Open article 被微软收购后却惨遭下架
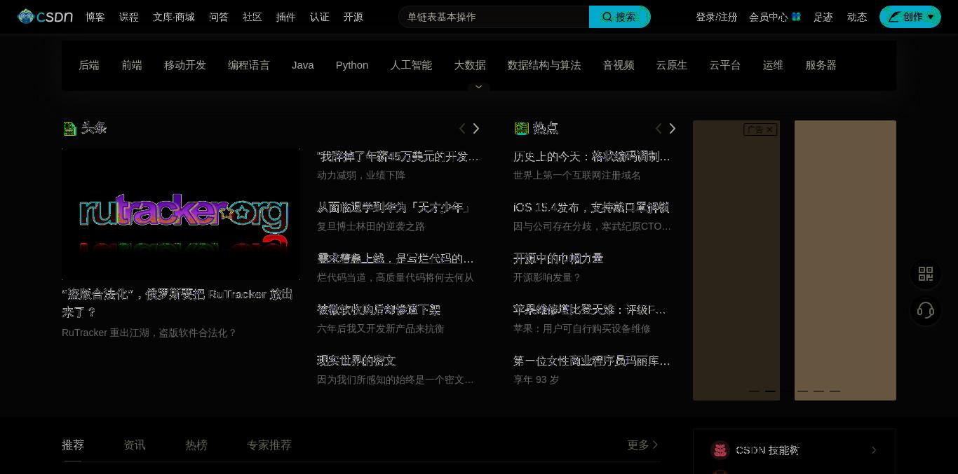Image resolution: width=958 pixels, height=474 pixels. (379, 309)
